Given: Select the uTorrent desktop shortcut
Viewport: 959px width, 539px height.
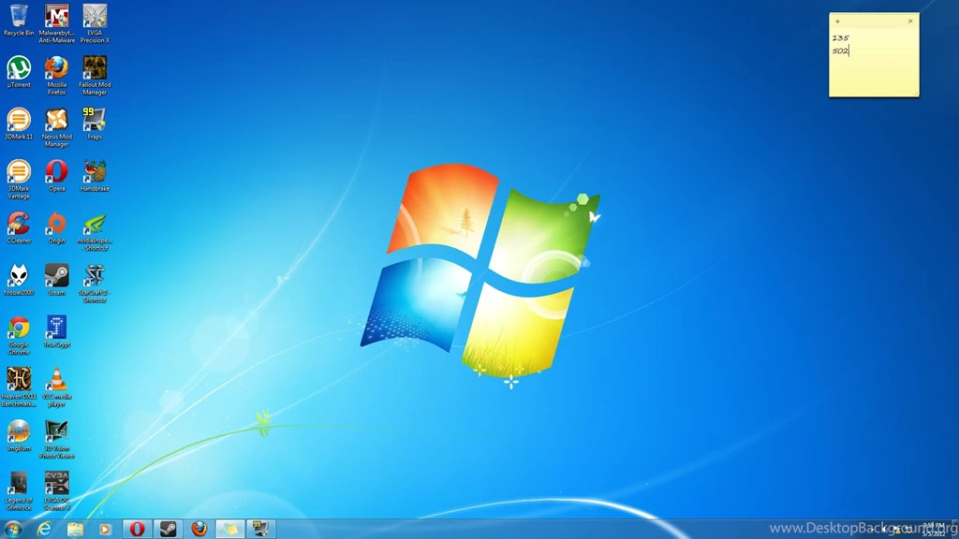Looking at the screenshot, I should [19, 68].
